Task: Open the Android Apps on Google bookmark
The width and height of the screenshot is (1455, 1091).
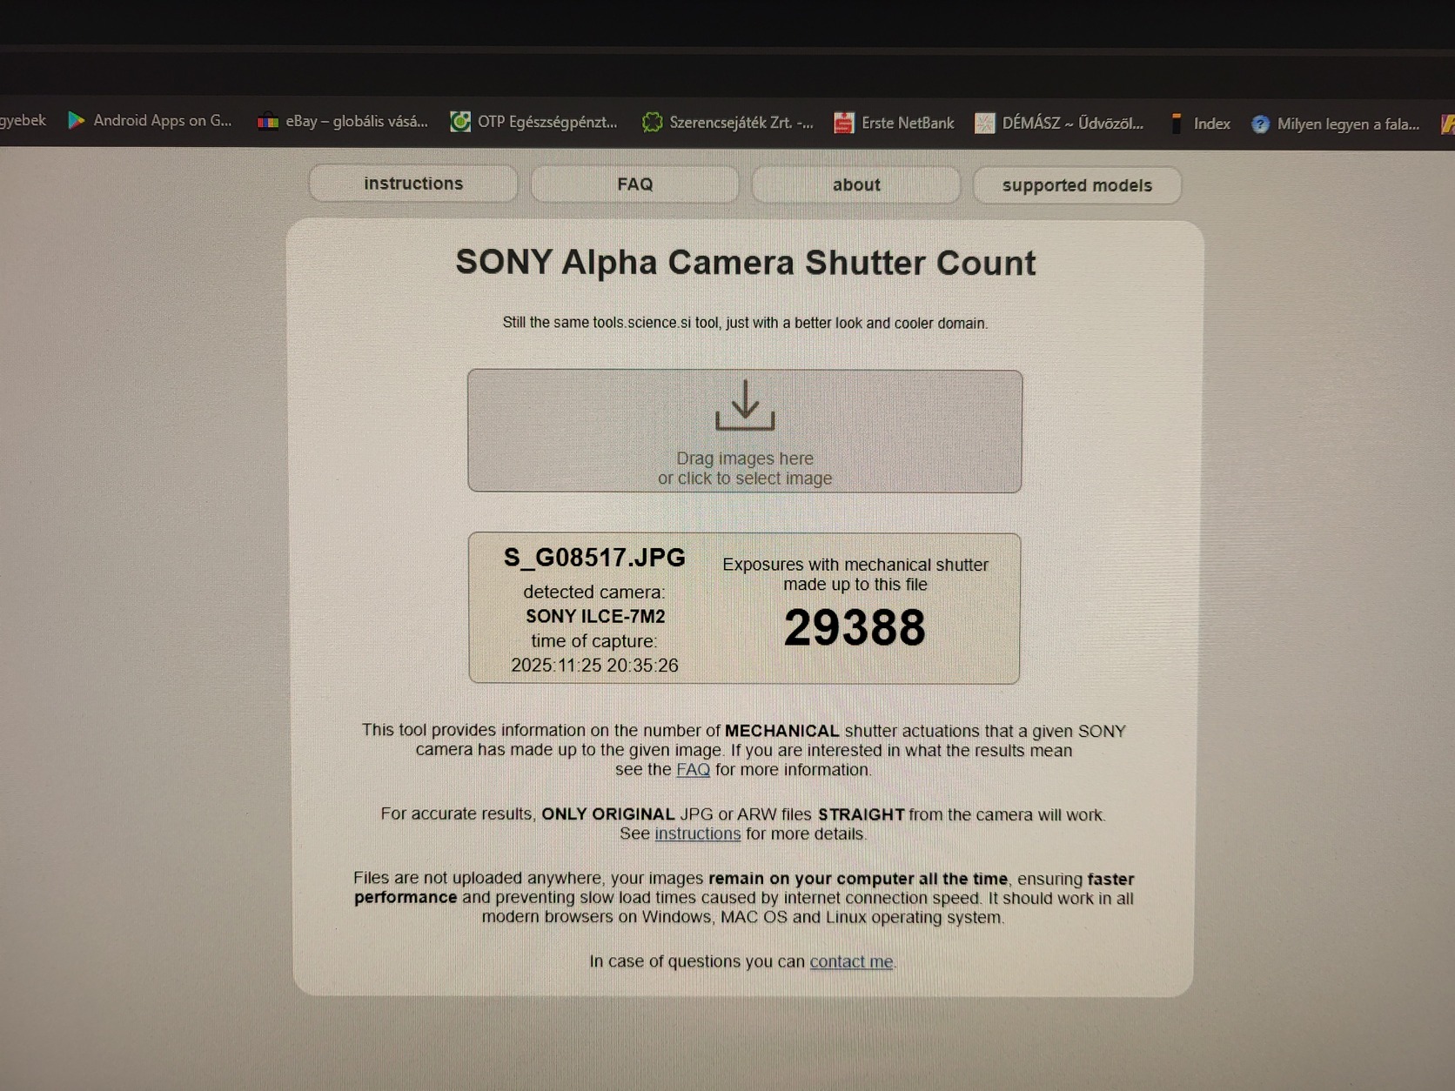Action: click(150, 120)
